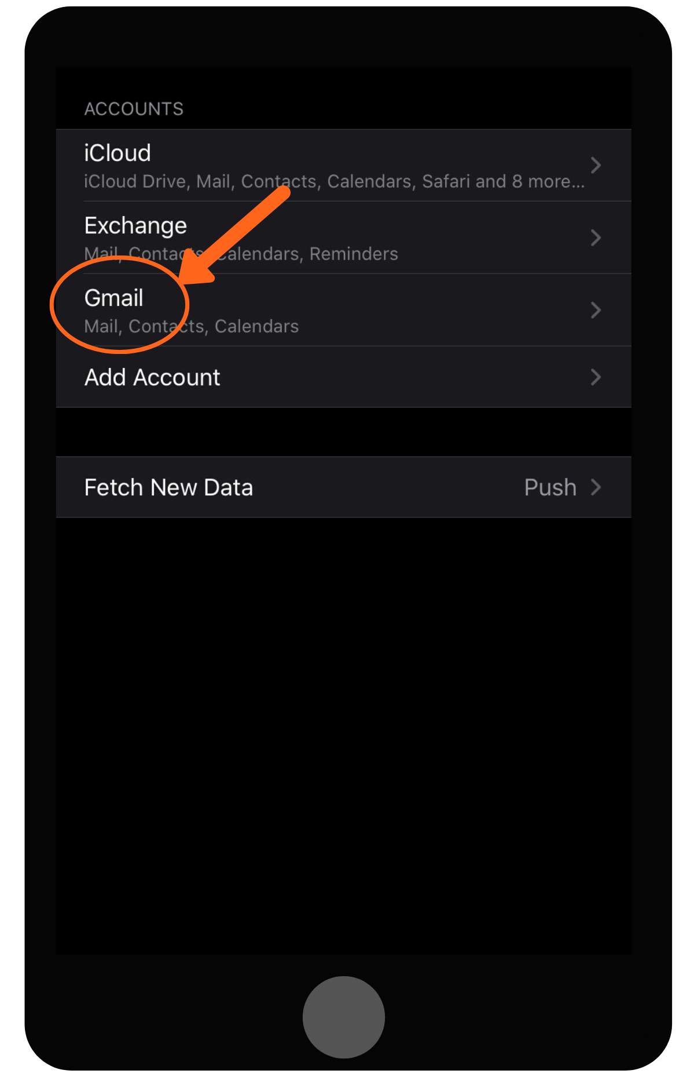
Task: Open Fetch New Data settings
Action: pos(168,488)
